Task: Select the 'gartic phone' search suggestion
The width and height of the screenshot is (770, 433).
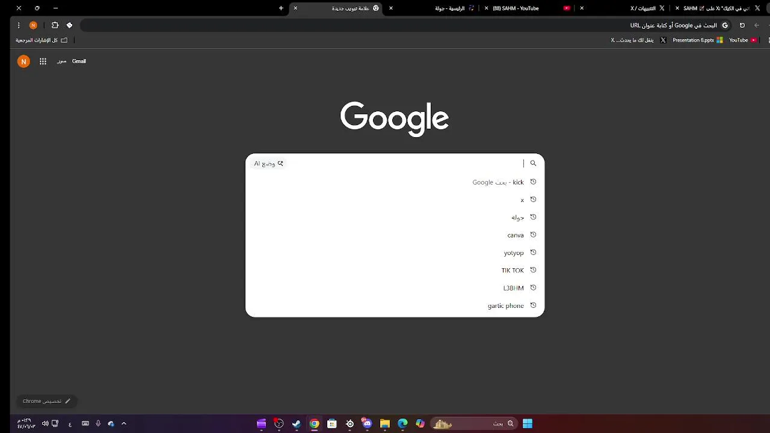Action: point(395,306)
